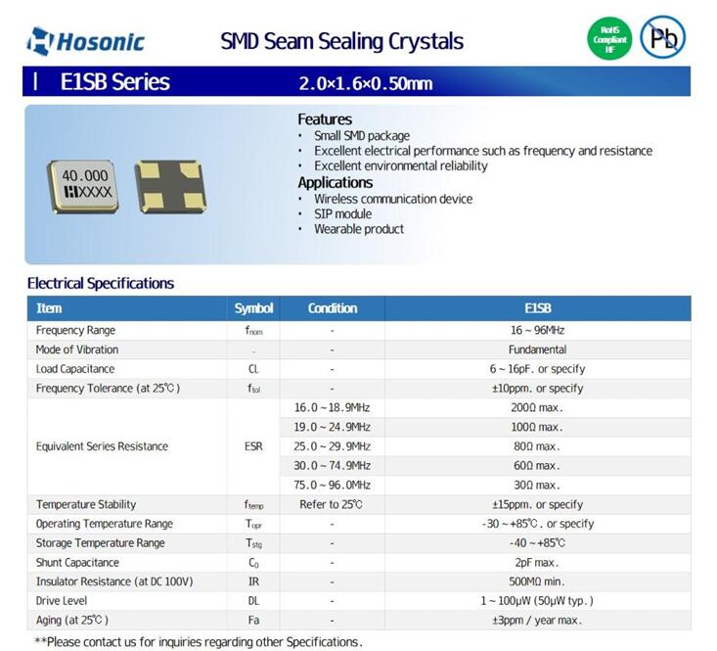Image resolution: width=717 pixels, height=651 pixels.
Task: Click the Features heading
Action: [x=325, y=119]
